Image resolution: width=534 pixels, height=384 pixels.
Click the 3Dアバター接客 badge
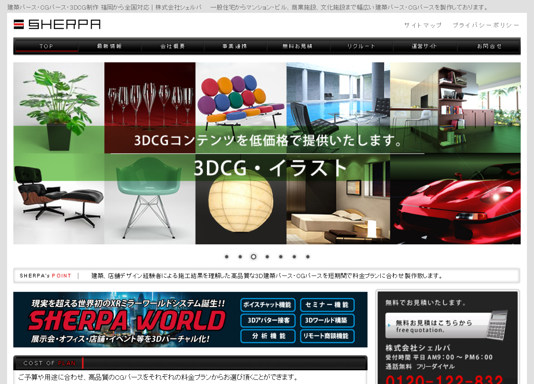[268, 321]
